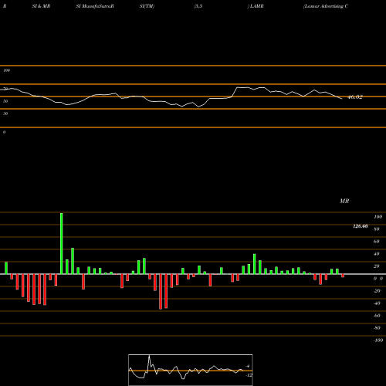Click the RSI axis label '30'

click(5, 113)
